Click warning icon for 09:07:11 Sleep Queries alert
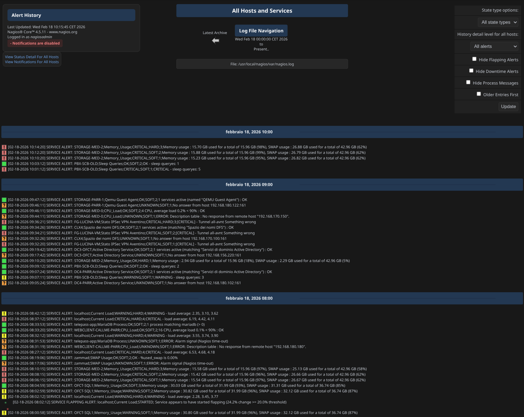524x417 pixels. pyautogui.click(x=4, y=278)
